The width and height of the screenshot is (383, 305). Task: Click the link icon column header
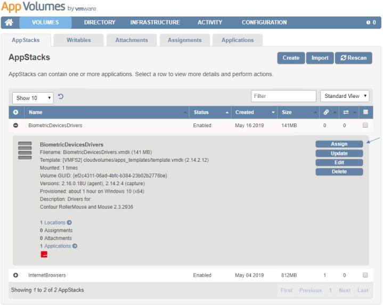tap(325, 112)
